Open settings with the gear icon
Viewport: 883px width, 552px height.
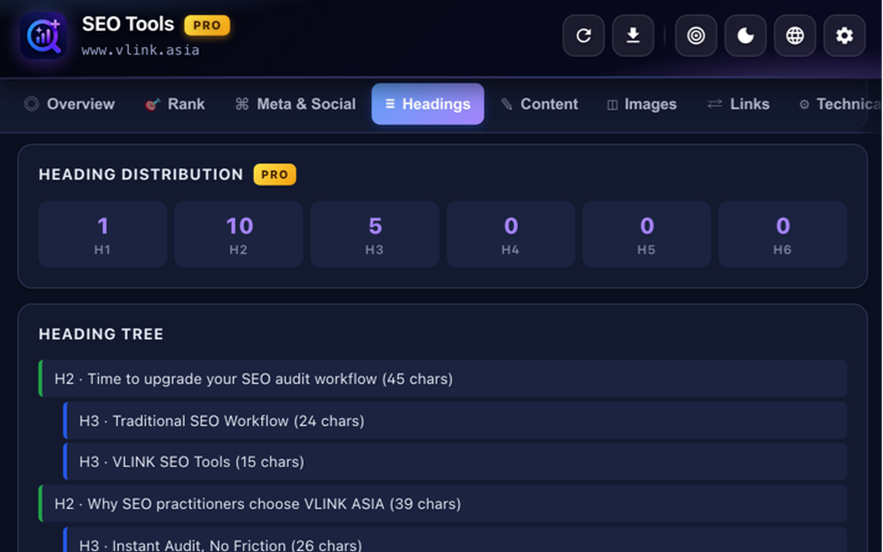click(x=844, y=36)
